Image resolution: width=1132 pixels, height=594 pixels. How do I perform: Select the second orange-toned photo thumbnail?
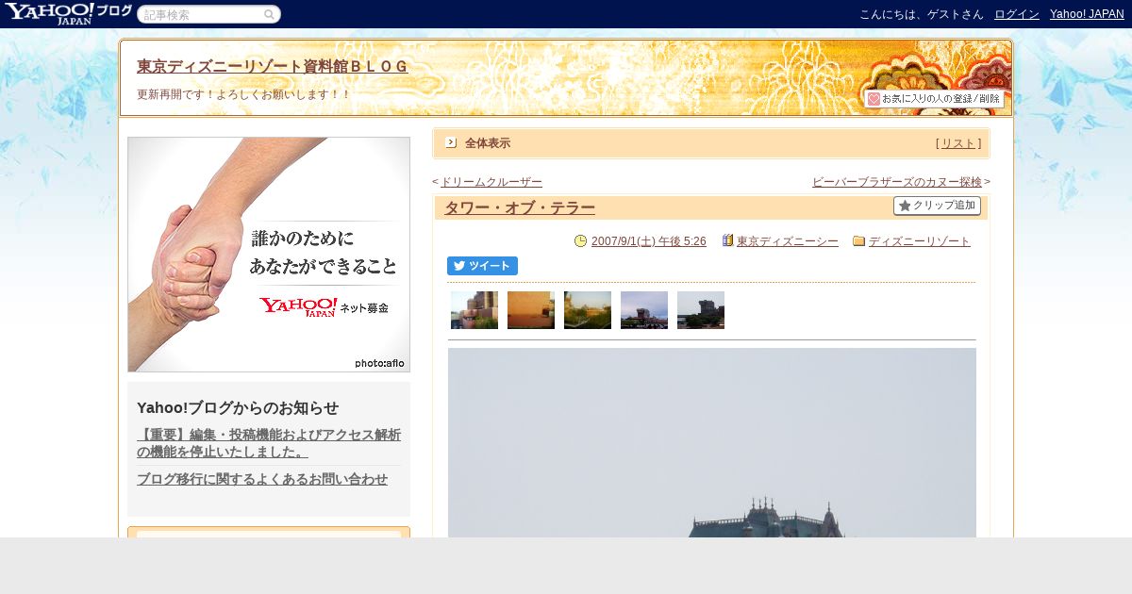531,310
